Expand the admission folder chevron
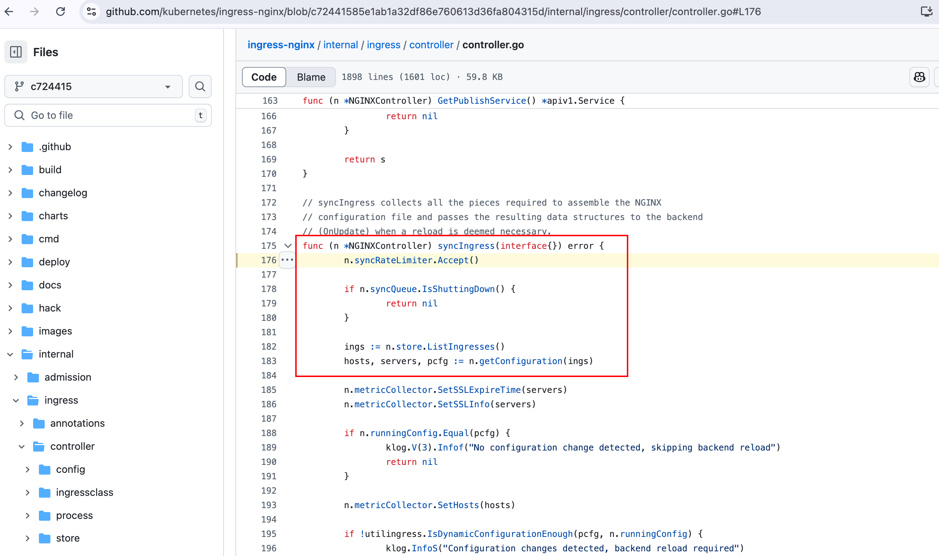Screen dimensions: 939x556 click(x=16, y=377)
